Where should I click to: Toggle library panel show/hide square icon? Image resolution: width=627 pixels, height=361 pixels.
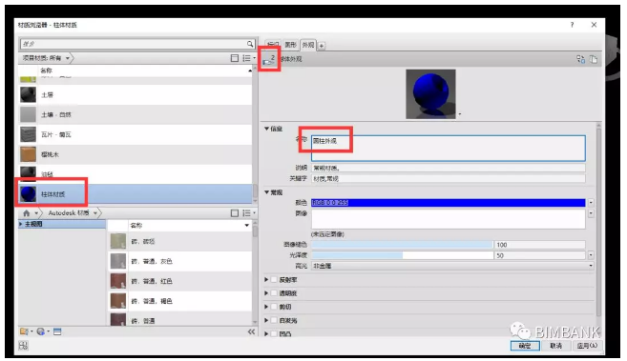[235, 213]
